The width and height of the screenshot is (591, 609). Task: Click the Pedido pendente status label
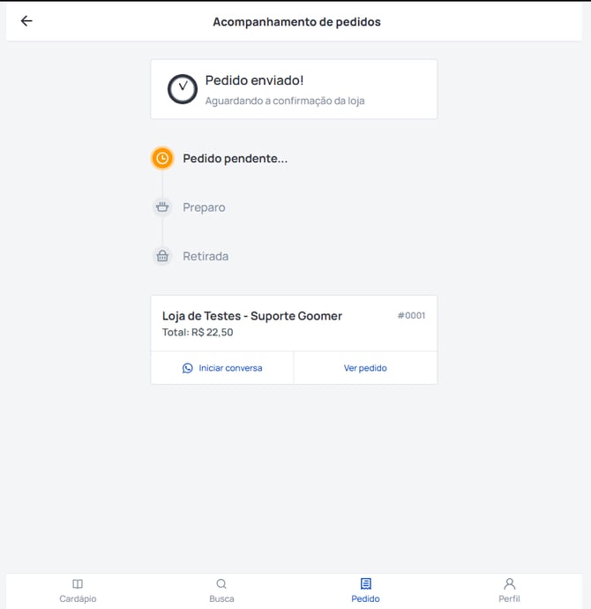coord(235,159)
